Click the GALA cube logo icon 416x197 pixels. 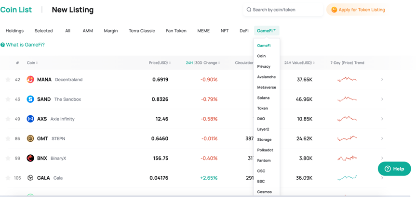tap(30, 178)
